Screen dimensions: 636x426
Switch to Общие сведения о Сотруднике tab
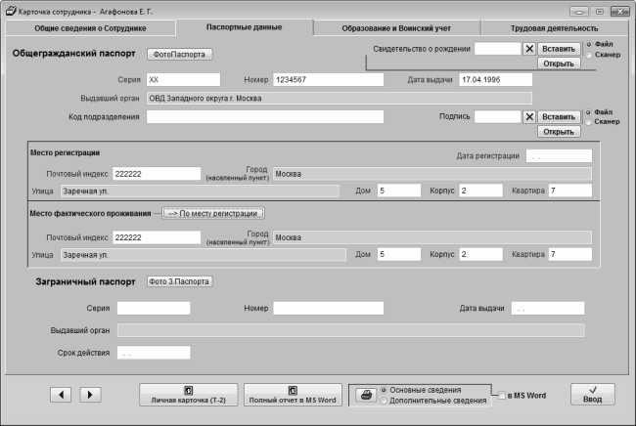click(90, 28)
